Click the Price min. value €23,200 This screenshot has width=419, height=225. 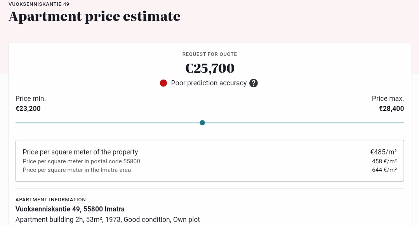[28, 109]
